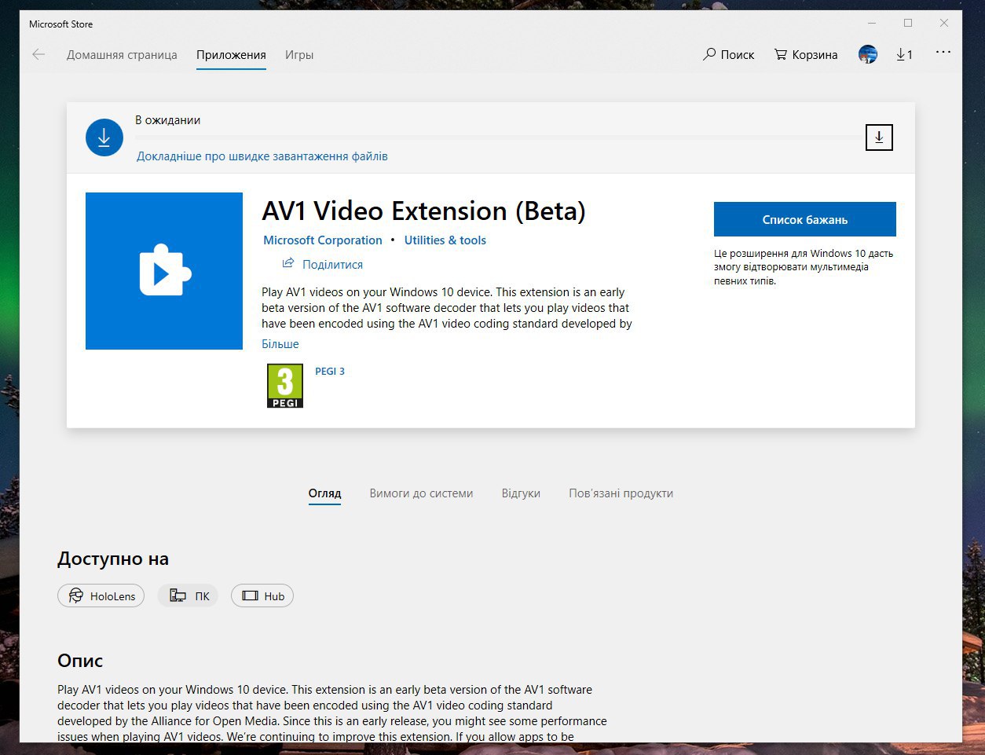
Task: Click the Поділитися share button
Action: click(323, 265)
